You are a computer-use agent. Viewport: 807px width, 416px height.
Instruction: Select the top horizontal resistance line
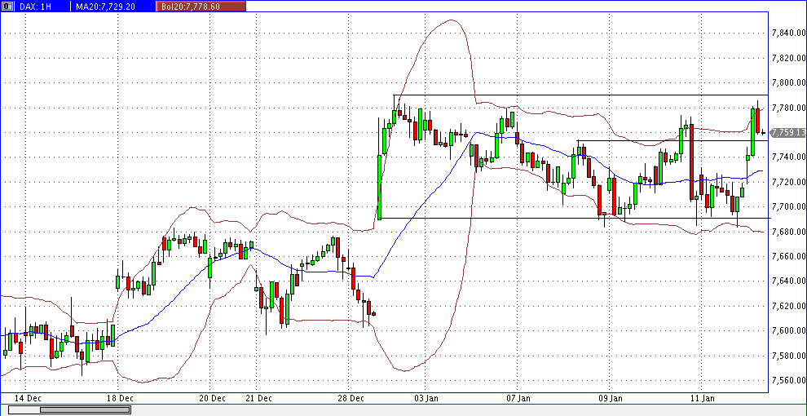[571, 95]
